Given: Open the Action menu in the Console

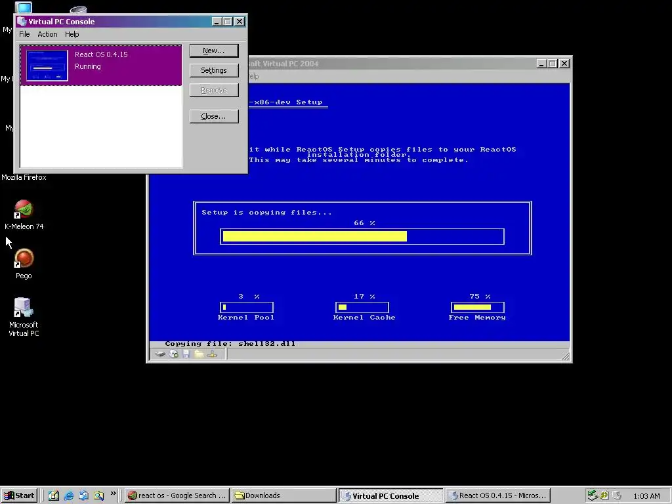Looking at the screenshot, I should [47, 34].
